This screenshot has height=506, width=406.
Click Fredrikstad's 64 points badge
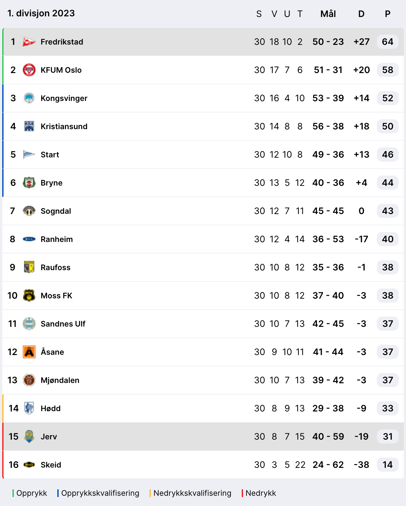[387, 42]
